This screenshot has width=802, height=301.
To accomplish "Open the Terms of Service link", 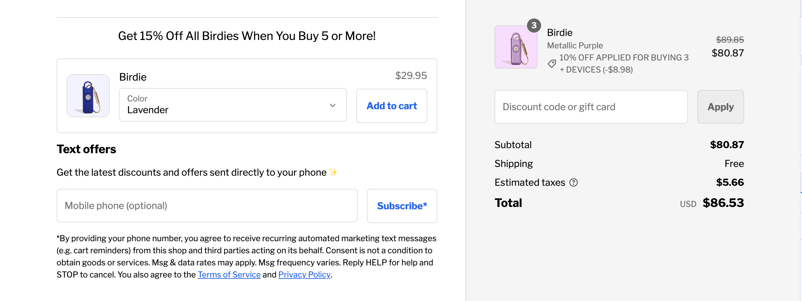I will pyautogui.click(x=229, y=275).
